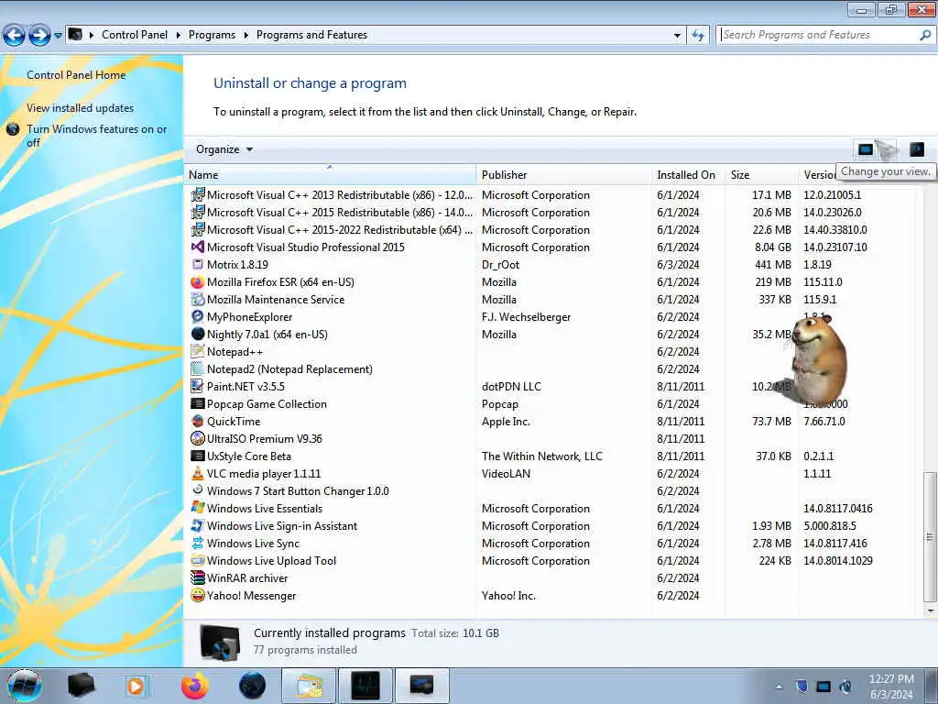Screen dimensions: 938x704
Task: Click the Motrix 1.8.19 program icon
Action: tap(198, 265)
